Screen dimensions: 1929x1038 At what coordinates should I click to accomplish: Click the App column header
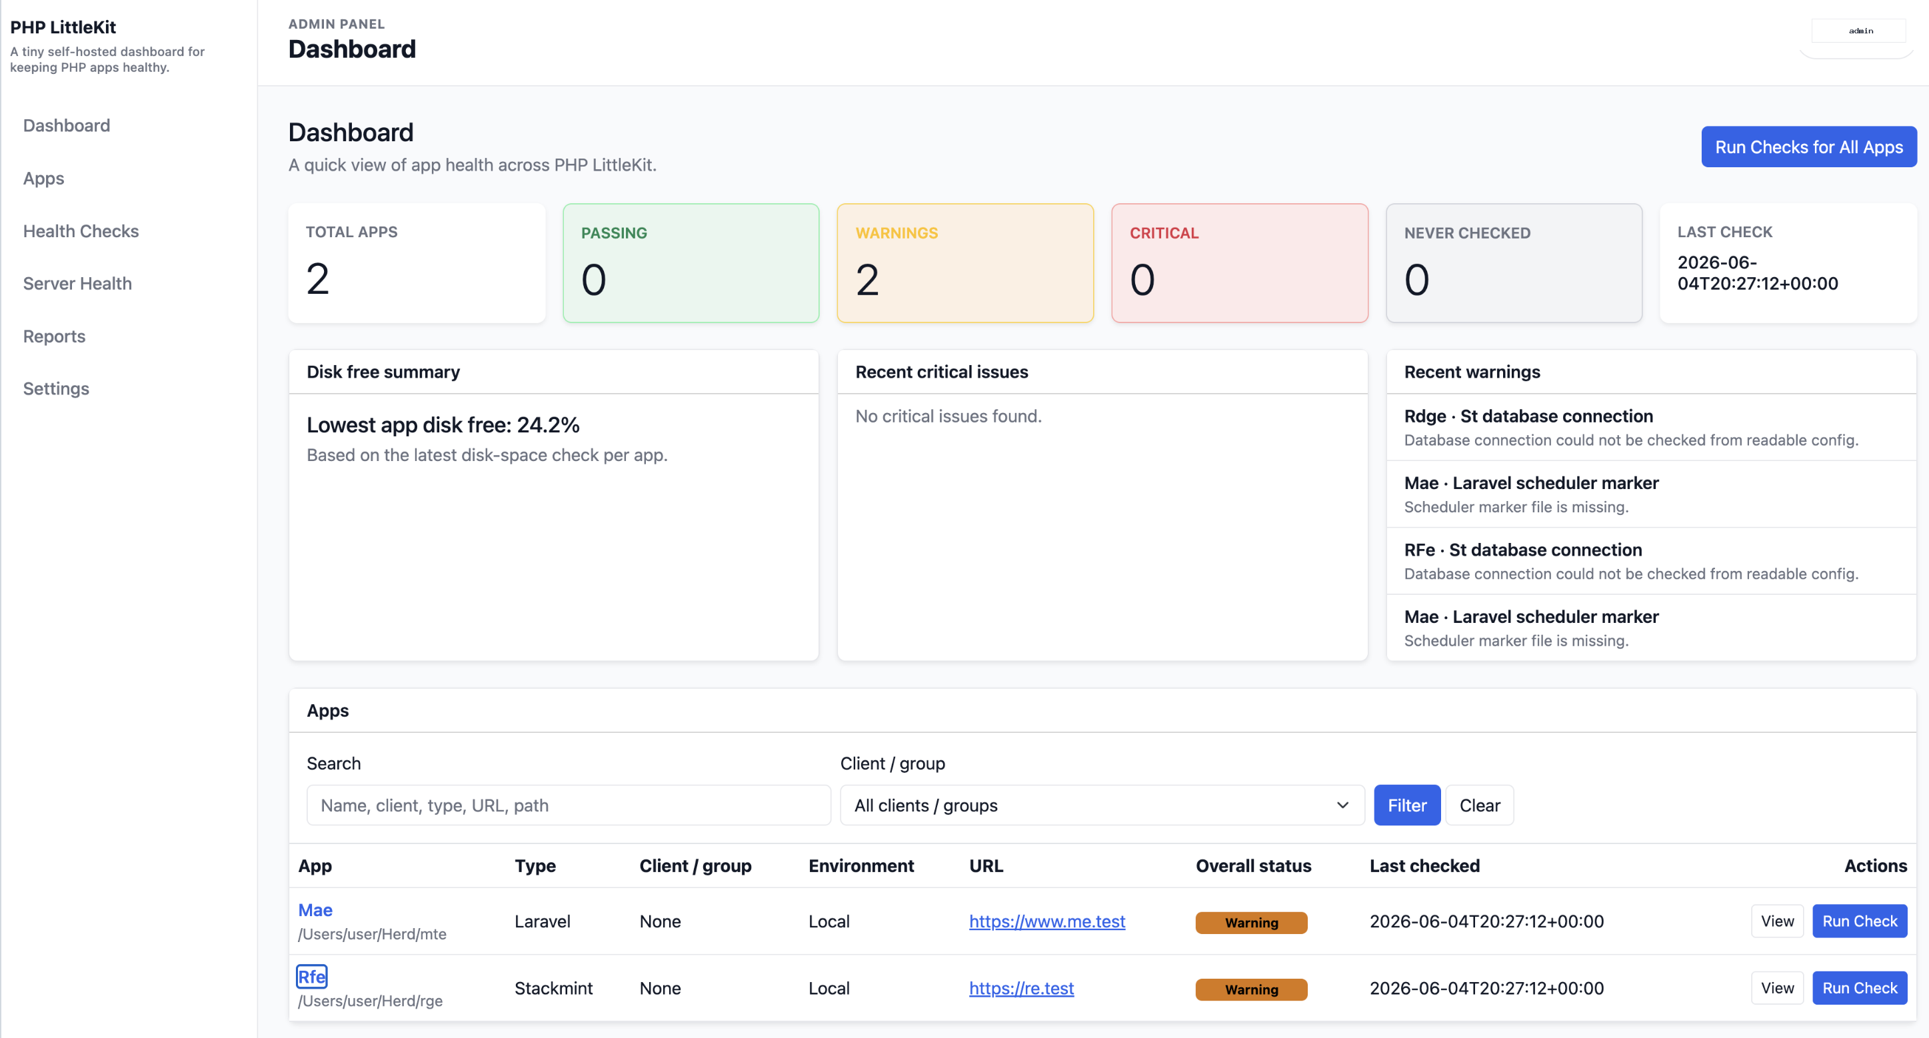tap(315, 866)
